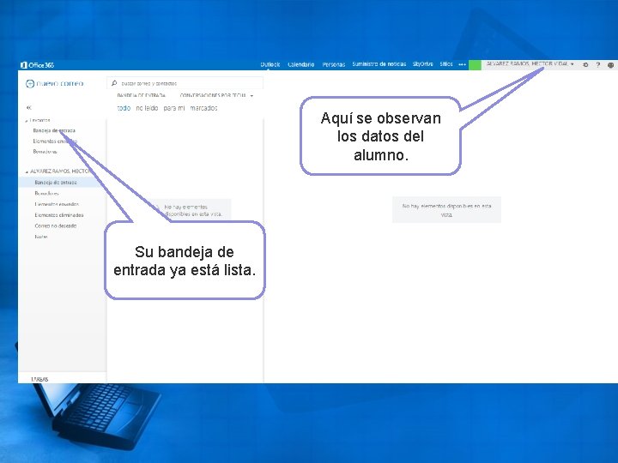Open the more apps ellipsis
Viewport: 618px width, 463px height.
click(462, 64)
